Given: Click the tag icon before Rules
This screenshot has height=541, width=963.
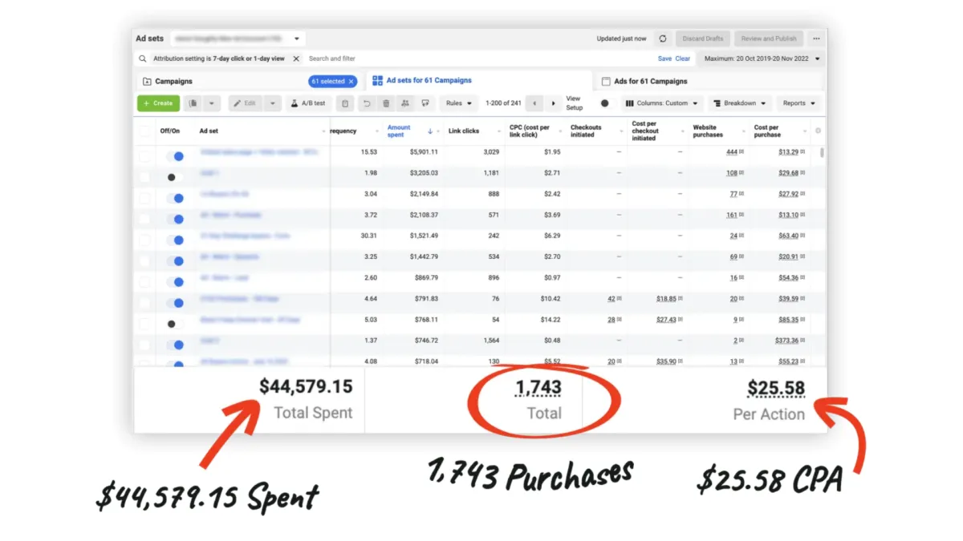Looking at the screenshot, I should (425, 103).
